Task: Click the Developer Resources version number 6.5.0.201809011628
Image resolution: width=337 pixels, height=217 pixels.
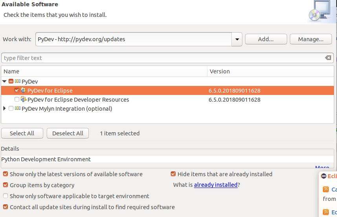Action: (x=234, y=100)
